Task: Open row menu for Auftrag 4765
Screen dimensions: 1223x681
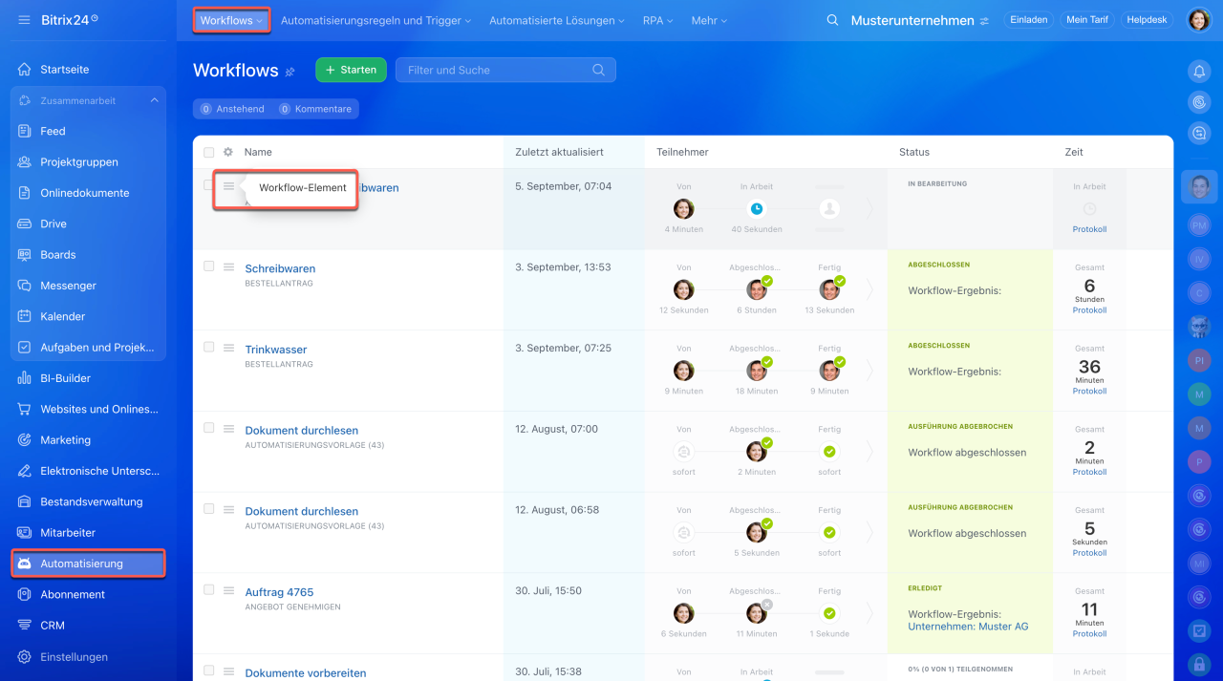Action: pyautogui.click(x=229, y=590)
